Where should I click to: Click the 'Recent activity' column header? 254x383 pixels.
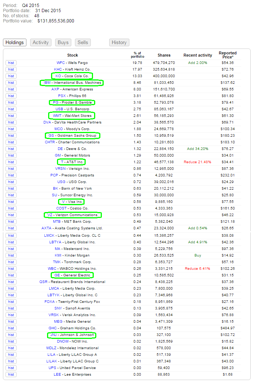pyautogui.click(x=198, y=55)
